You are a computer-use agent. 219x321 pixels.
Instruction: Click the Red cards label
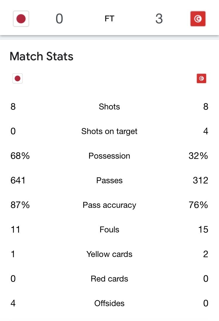[109, 279]
